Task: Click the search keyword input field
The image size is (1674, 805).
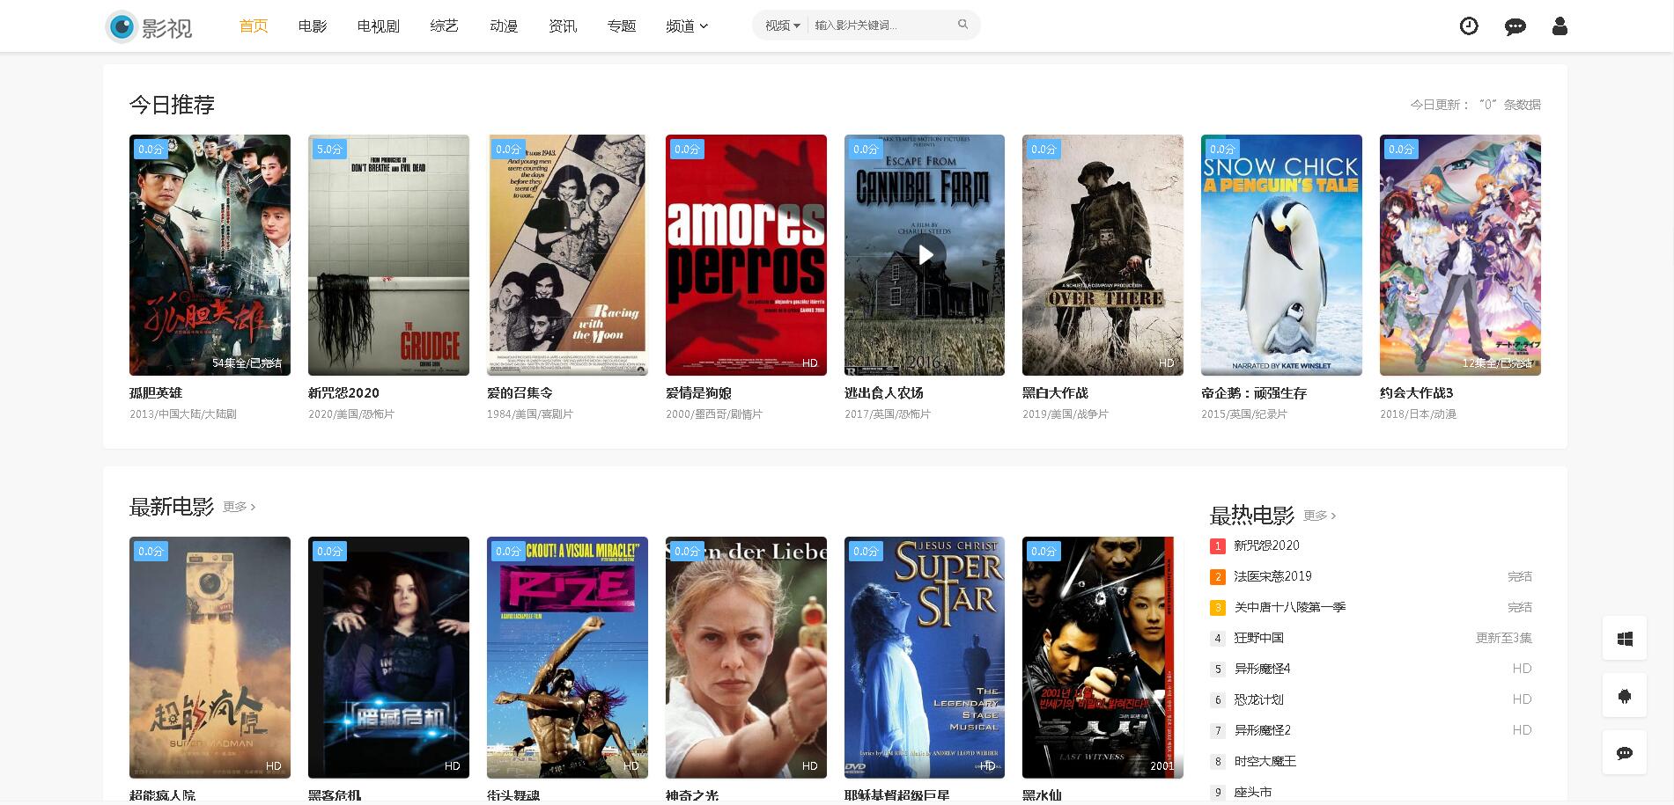Action: point(881,26)
